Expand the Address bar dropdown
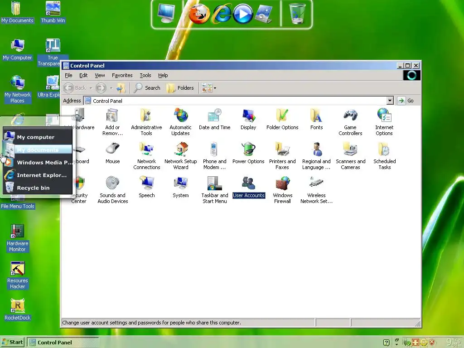464x348 pixels. 390,101
